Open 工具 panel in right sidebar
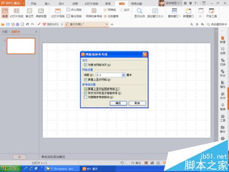Image resolution: width=229 pixels, height=172 pixels. [223, 118]
